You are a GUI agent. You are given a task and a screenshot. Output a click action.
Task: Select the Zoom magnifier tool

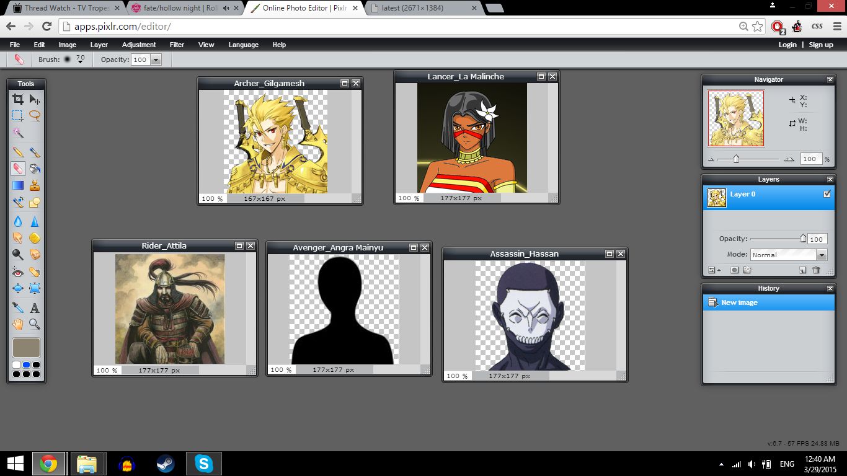pos(35,324)
